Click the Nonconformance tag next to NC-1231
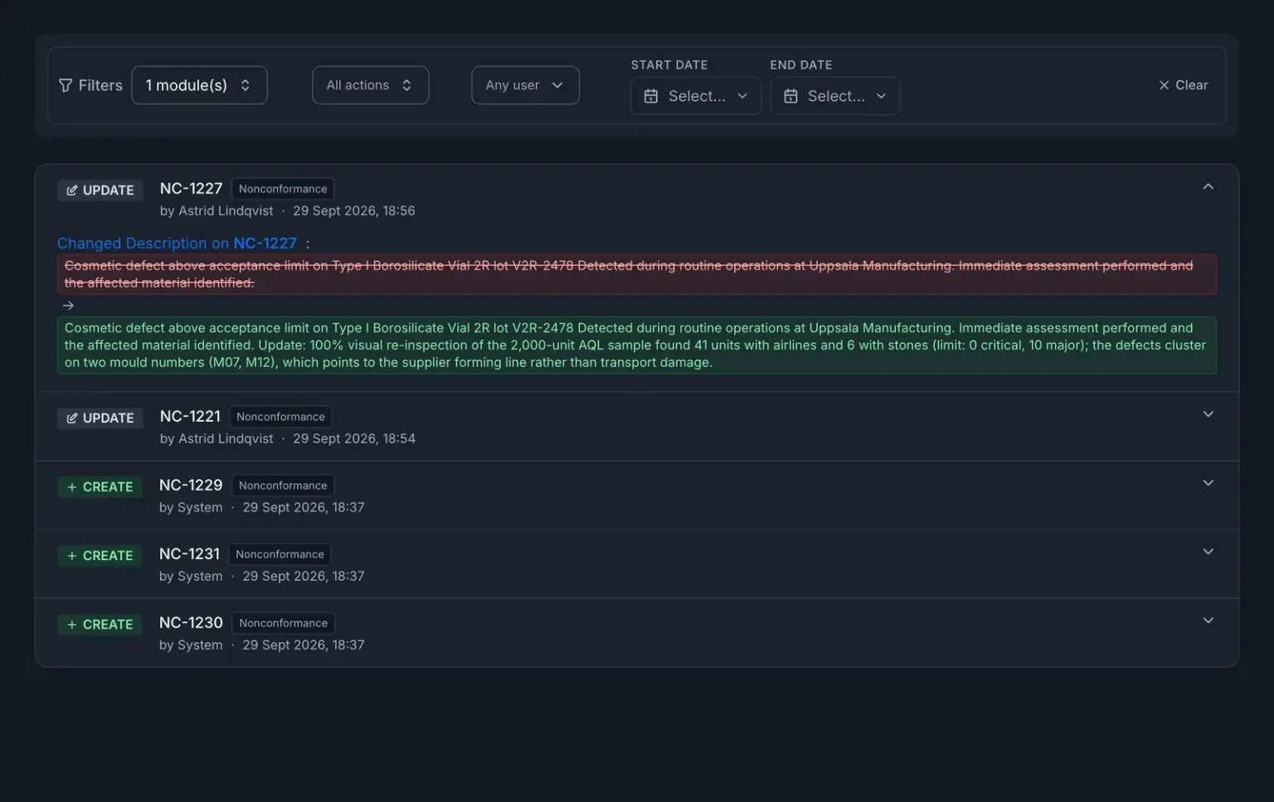Viewport: 1274px width, 802px height. [280, 554]
